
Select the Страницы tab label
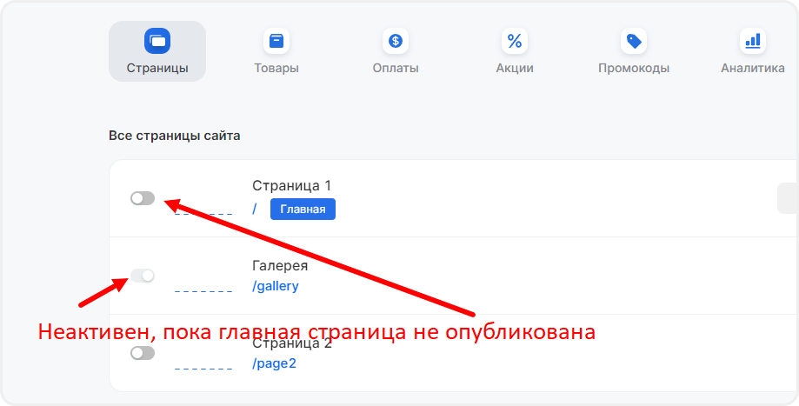coord(157,69)
